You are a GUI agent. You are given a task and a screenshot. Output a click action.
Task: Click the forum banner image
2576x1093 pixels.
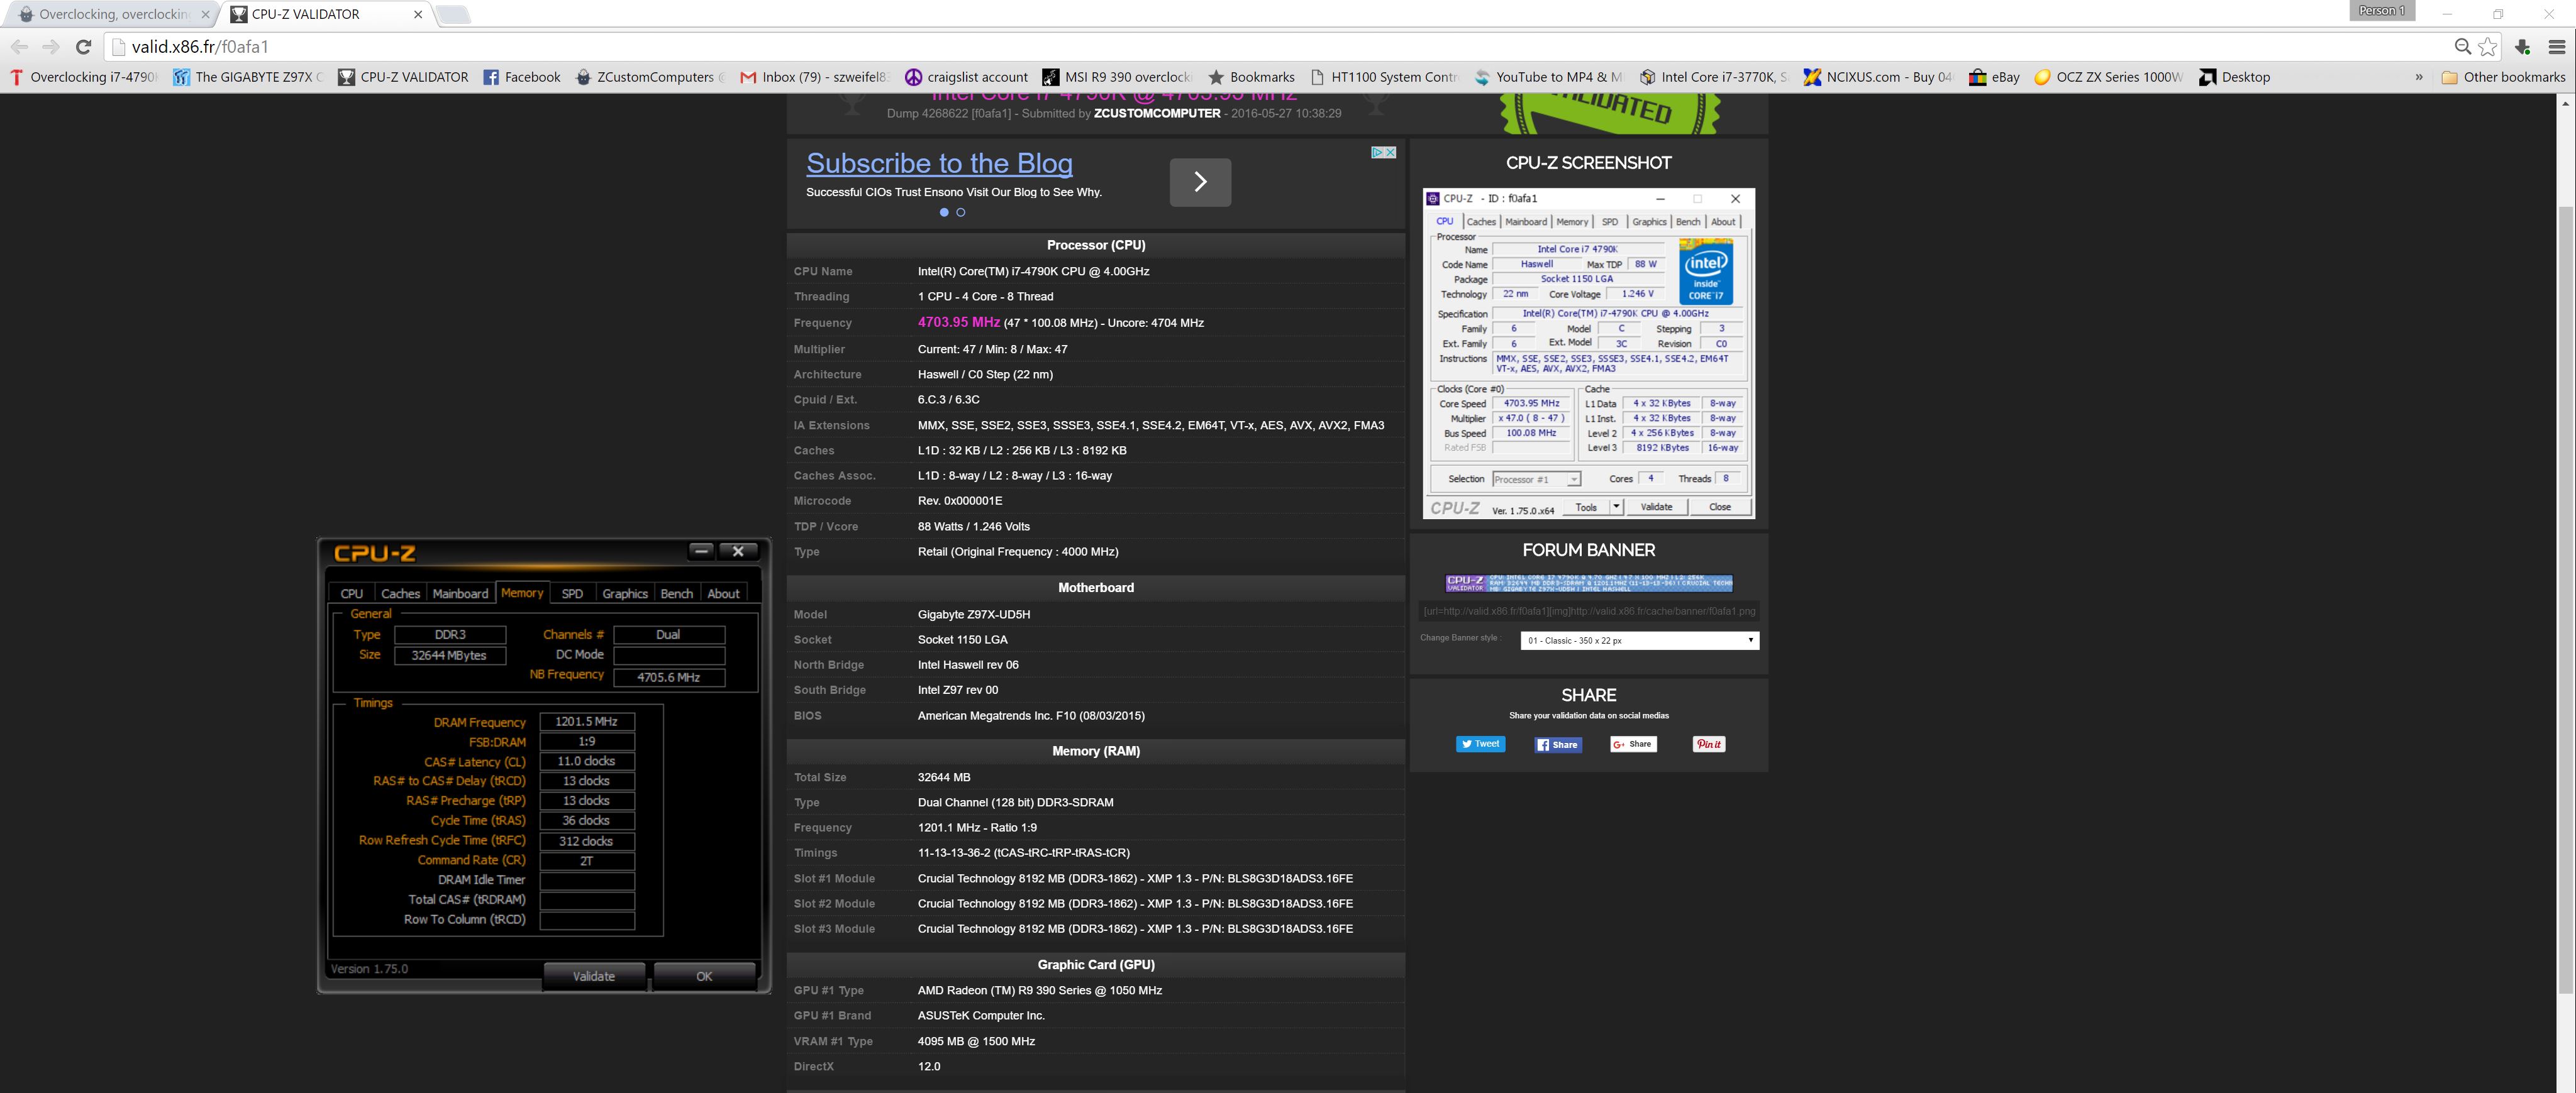pos(1588,583)
